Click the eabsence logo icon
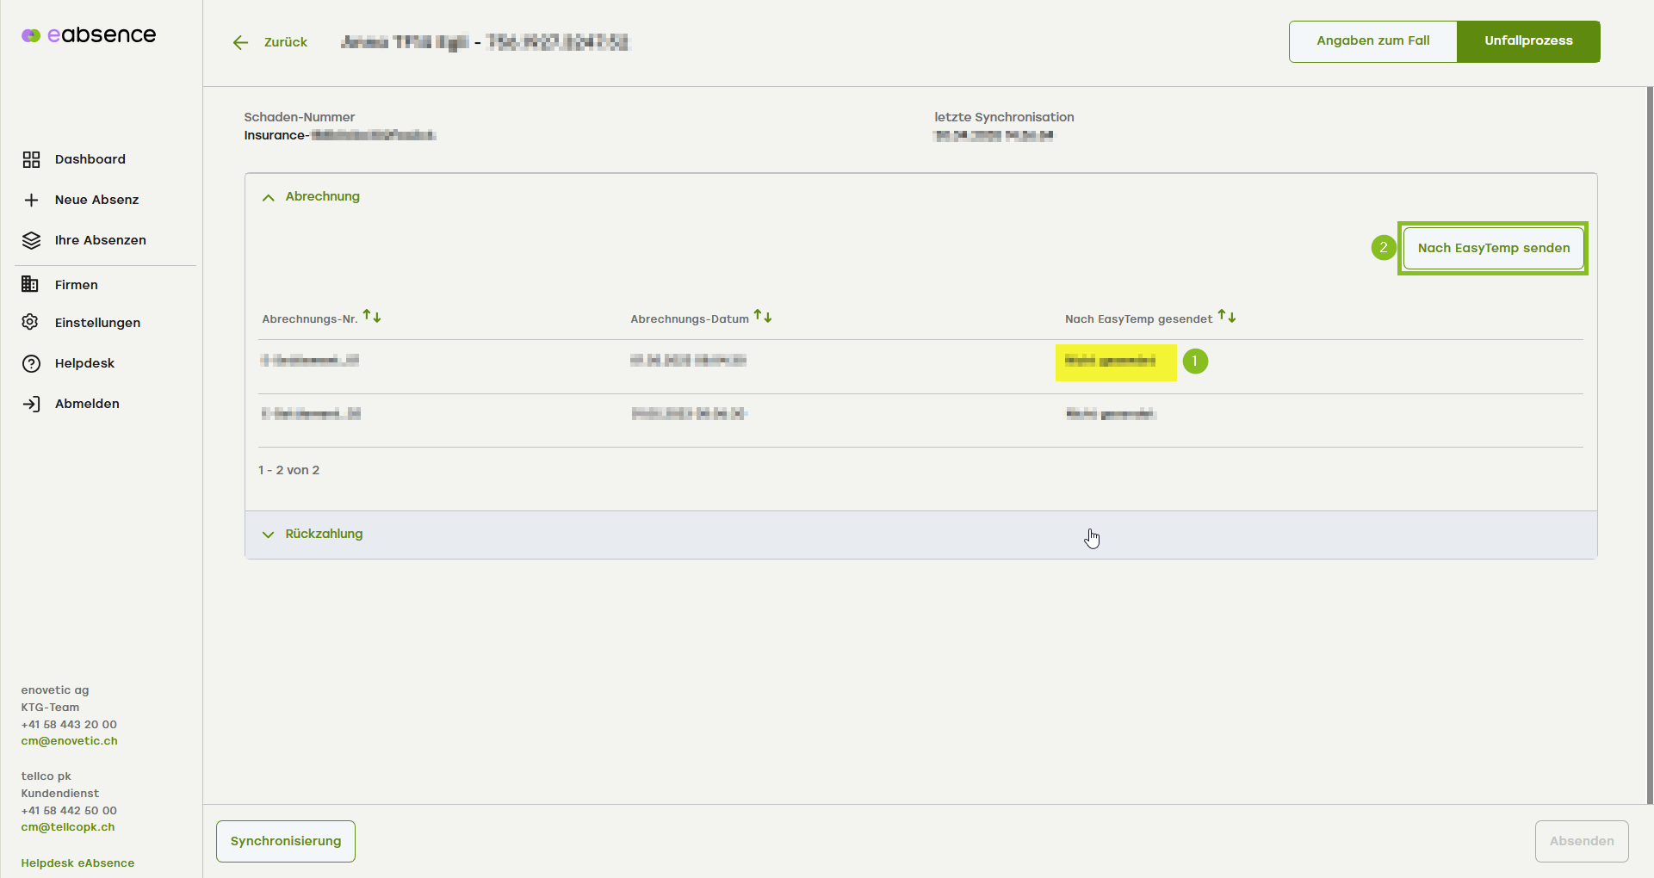Screen dimensions: 1654x878 pyautogui.click(x=31, y=35)
